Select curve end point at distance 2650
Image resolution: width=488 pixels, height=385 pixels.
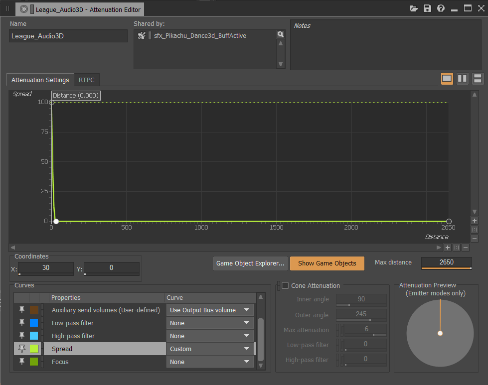tap(449, 222)
